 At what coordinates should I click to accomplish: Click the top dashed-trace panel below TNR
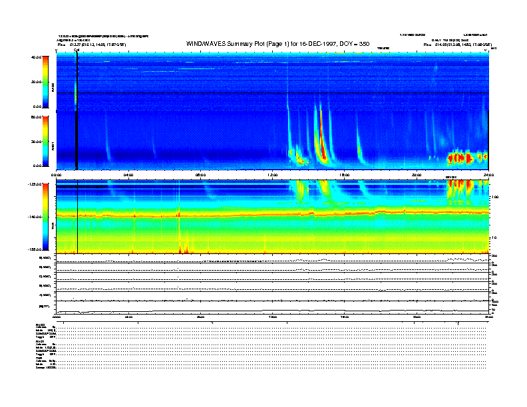272,259
